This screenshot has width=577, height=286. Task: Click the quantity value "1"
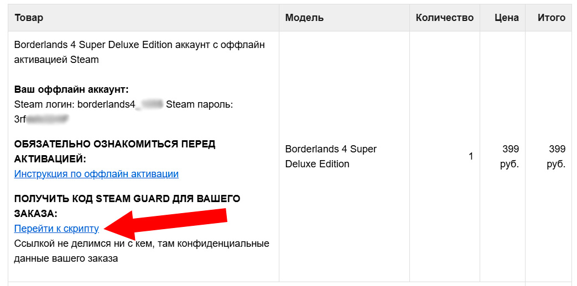[x=471, y=156]
